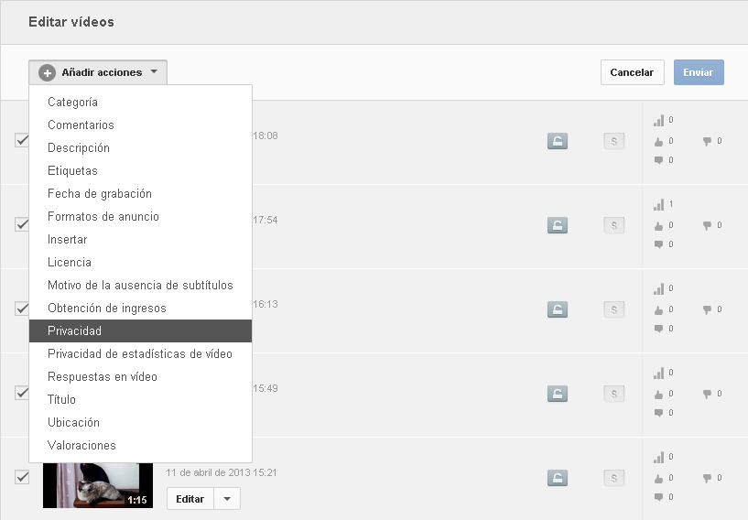The height and width of the screenshot is (520, 748).
Task: Click the blue Enviar button
Action: pyautogui.click(x=699, y=72)
